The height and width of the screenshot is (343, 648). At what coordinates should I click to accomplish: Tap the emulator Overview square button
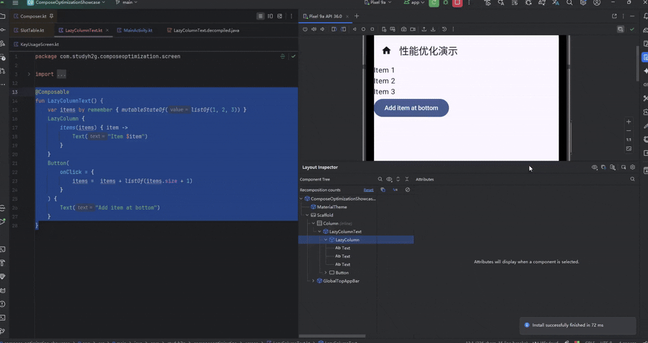pyautogui.click(x=373, y=29)
